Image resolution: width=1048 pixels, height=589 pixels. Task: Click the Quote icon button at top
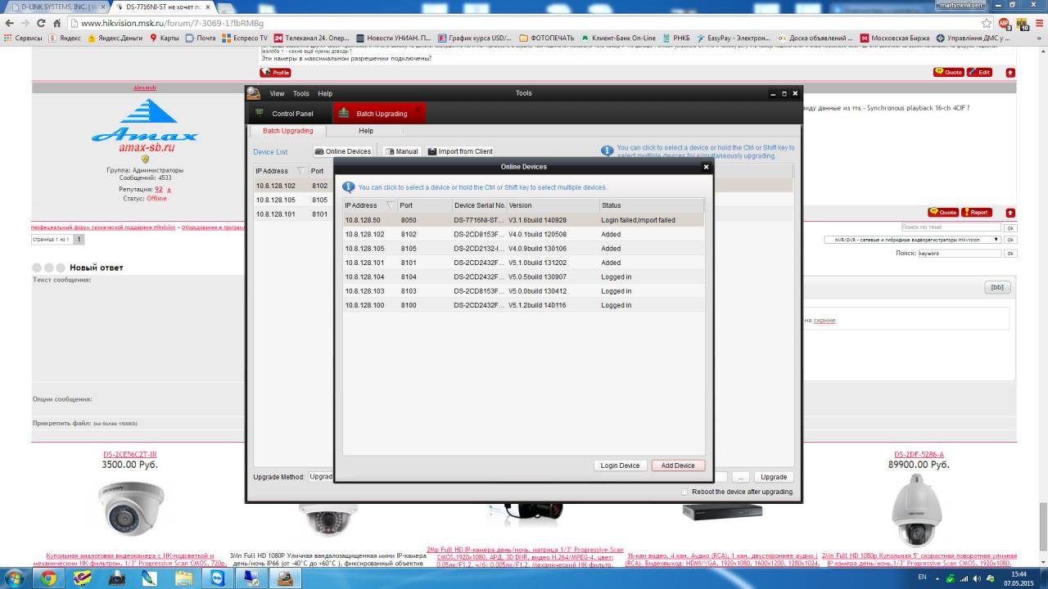click(948, 72)
